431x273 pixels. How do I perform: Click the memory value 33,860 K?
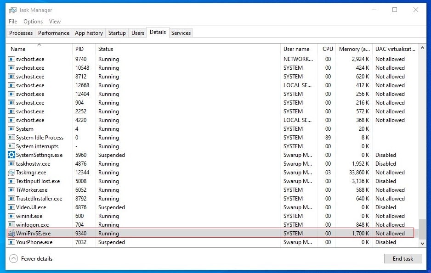(x=359, y=173)
